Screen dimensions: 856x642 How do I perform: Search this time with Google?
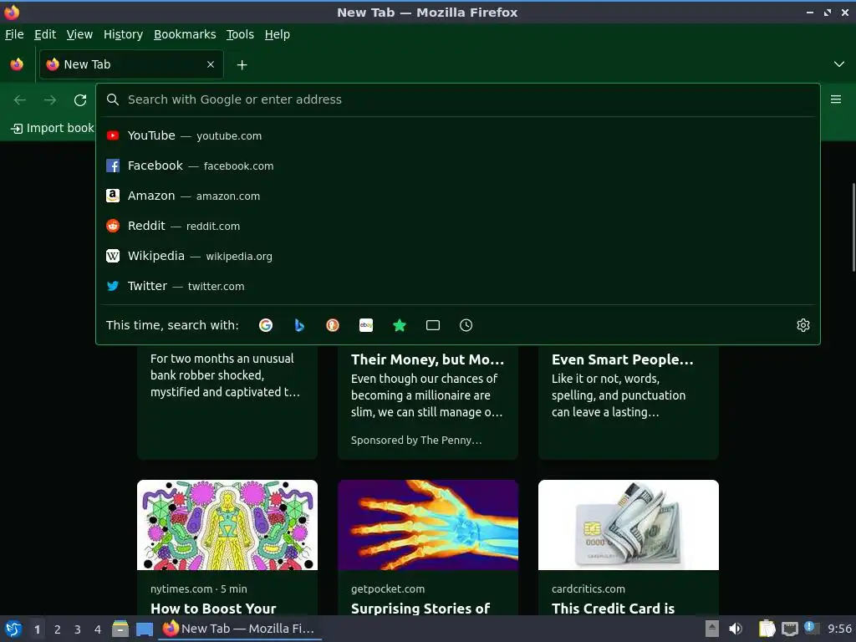pos(266,325)
